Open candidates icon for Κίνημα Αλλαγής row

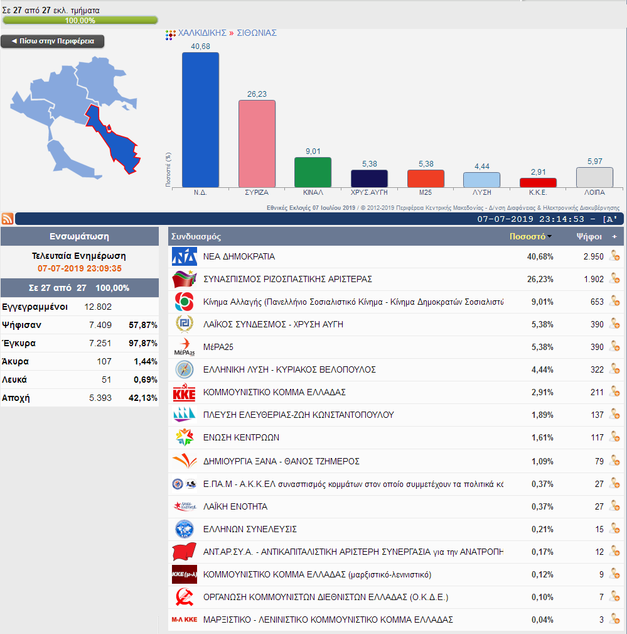pyautogui.click(x=614, y=301)
